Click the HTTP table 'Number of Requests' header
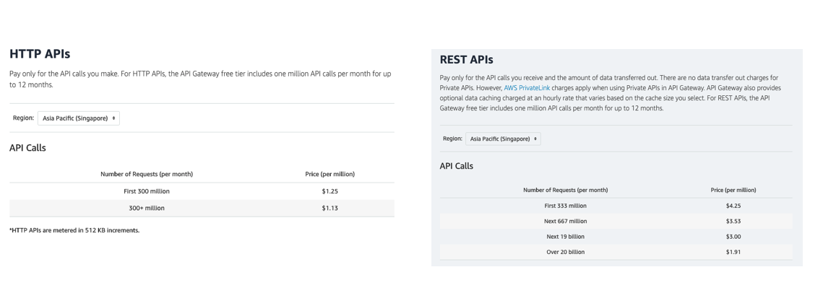Screen dimensions: 823x293 pyautogui.click(x=147, y=174)
